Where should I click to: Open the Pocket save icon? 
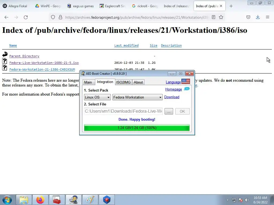[248, 17]
